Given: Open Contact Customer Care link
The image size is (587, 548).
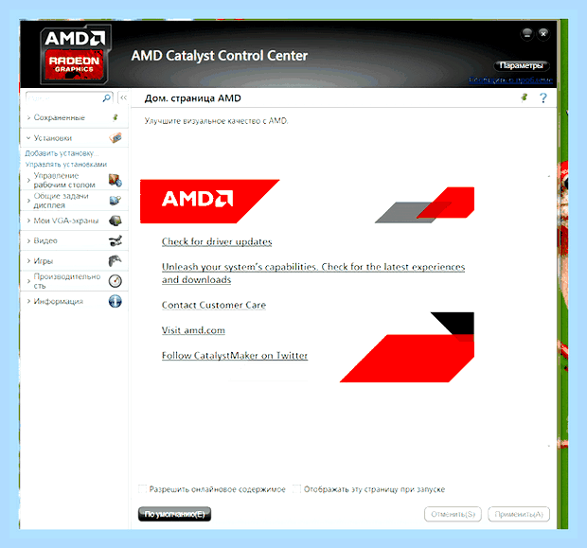Looking at the screenshot, I should (x=214, y=305).
